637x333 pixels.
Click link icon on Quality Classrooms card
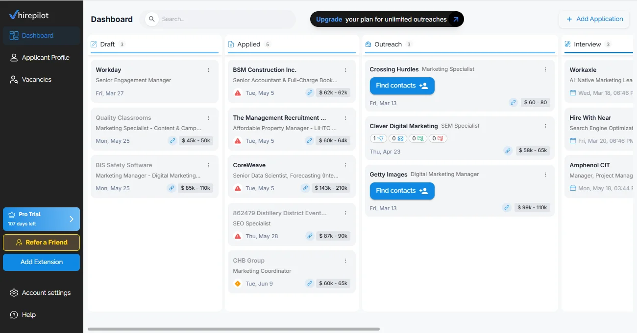172,141
